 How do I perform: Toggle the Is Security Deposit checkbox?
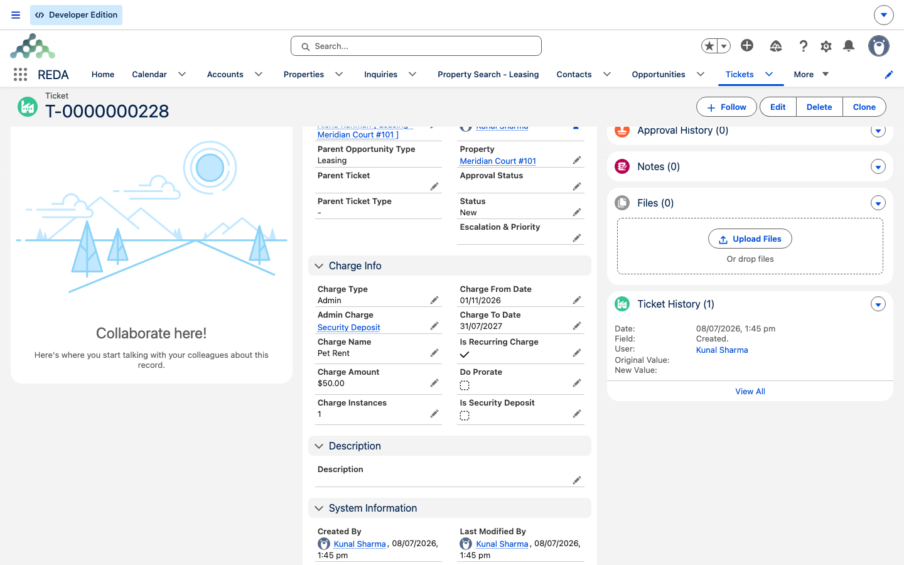465,416
